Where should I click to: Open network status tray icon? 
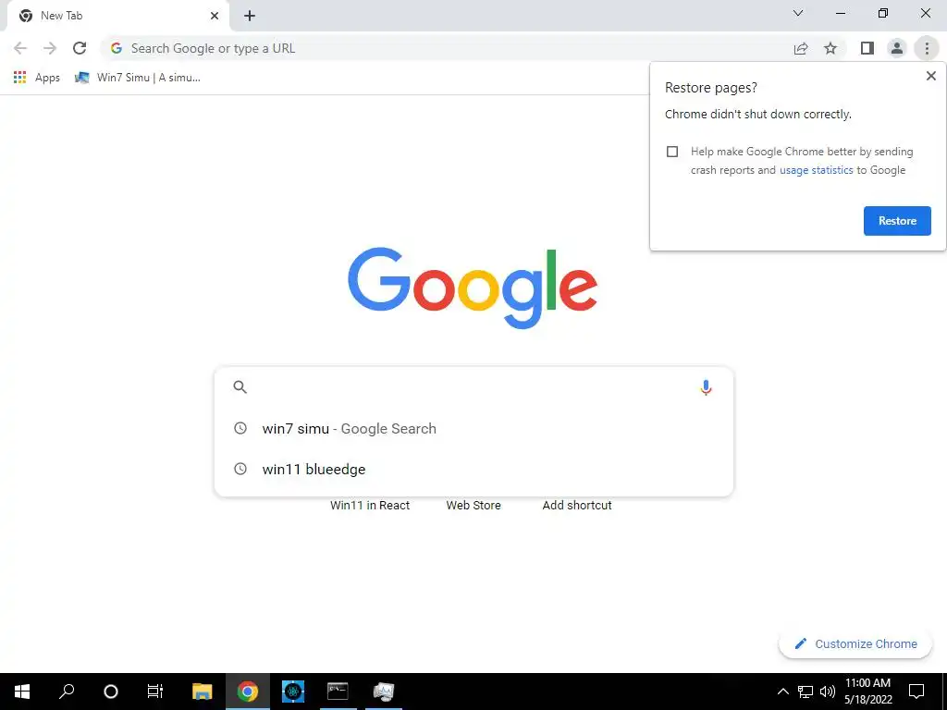tap(806, 692)
